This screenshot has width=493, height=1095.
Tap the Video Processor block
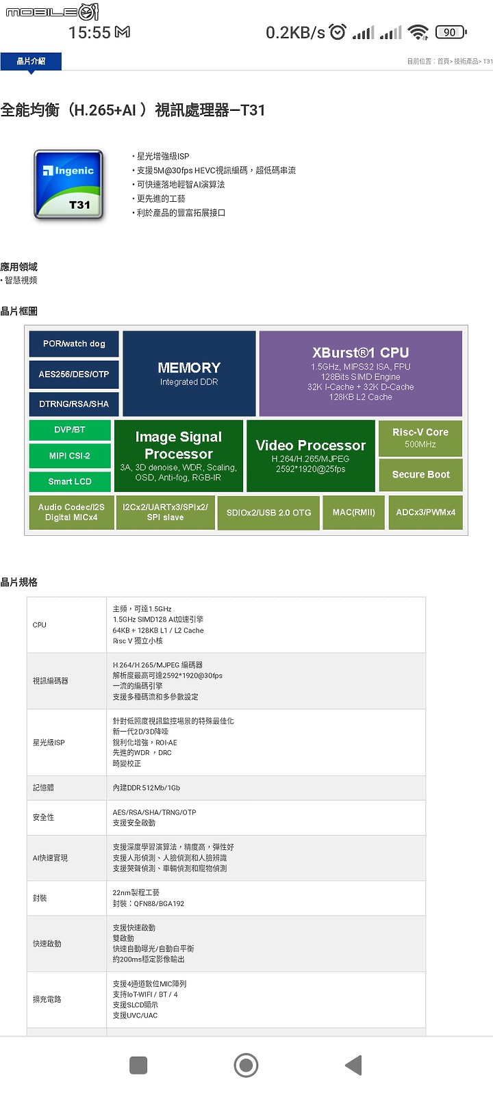coord(311,456)
